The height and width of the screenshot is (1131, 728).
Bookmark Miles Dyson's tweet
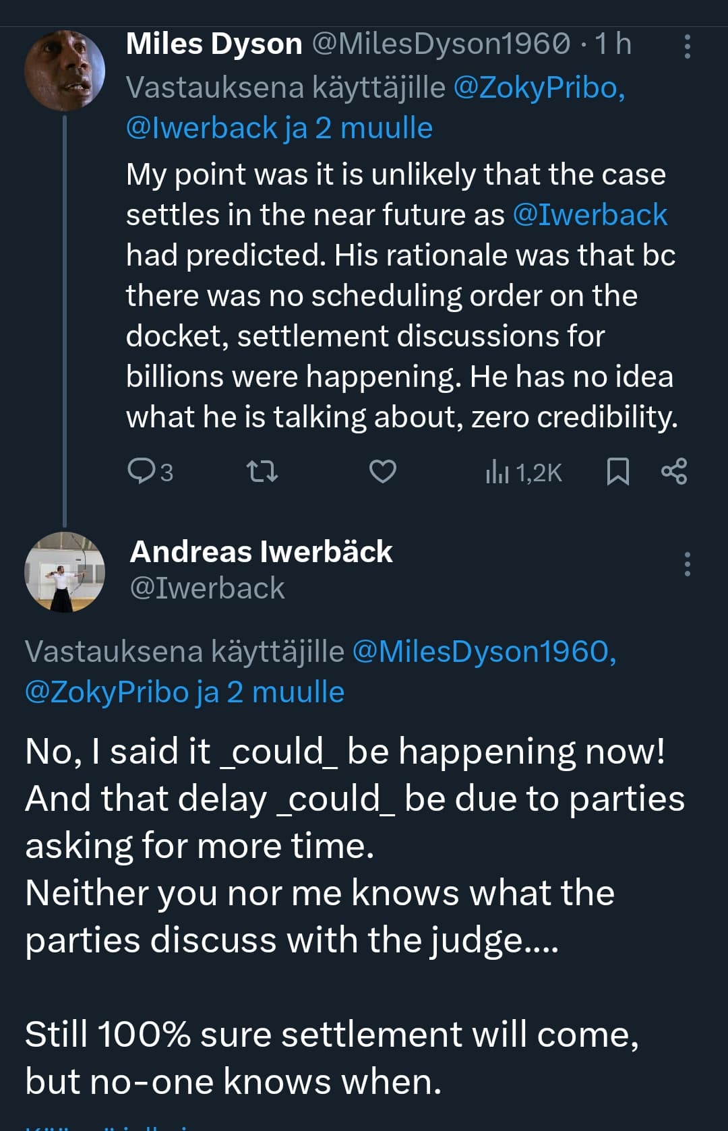tap(617, 471)
